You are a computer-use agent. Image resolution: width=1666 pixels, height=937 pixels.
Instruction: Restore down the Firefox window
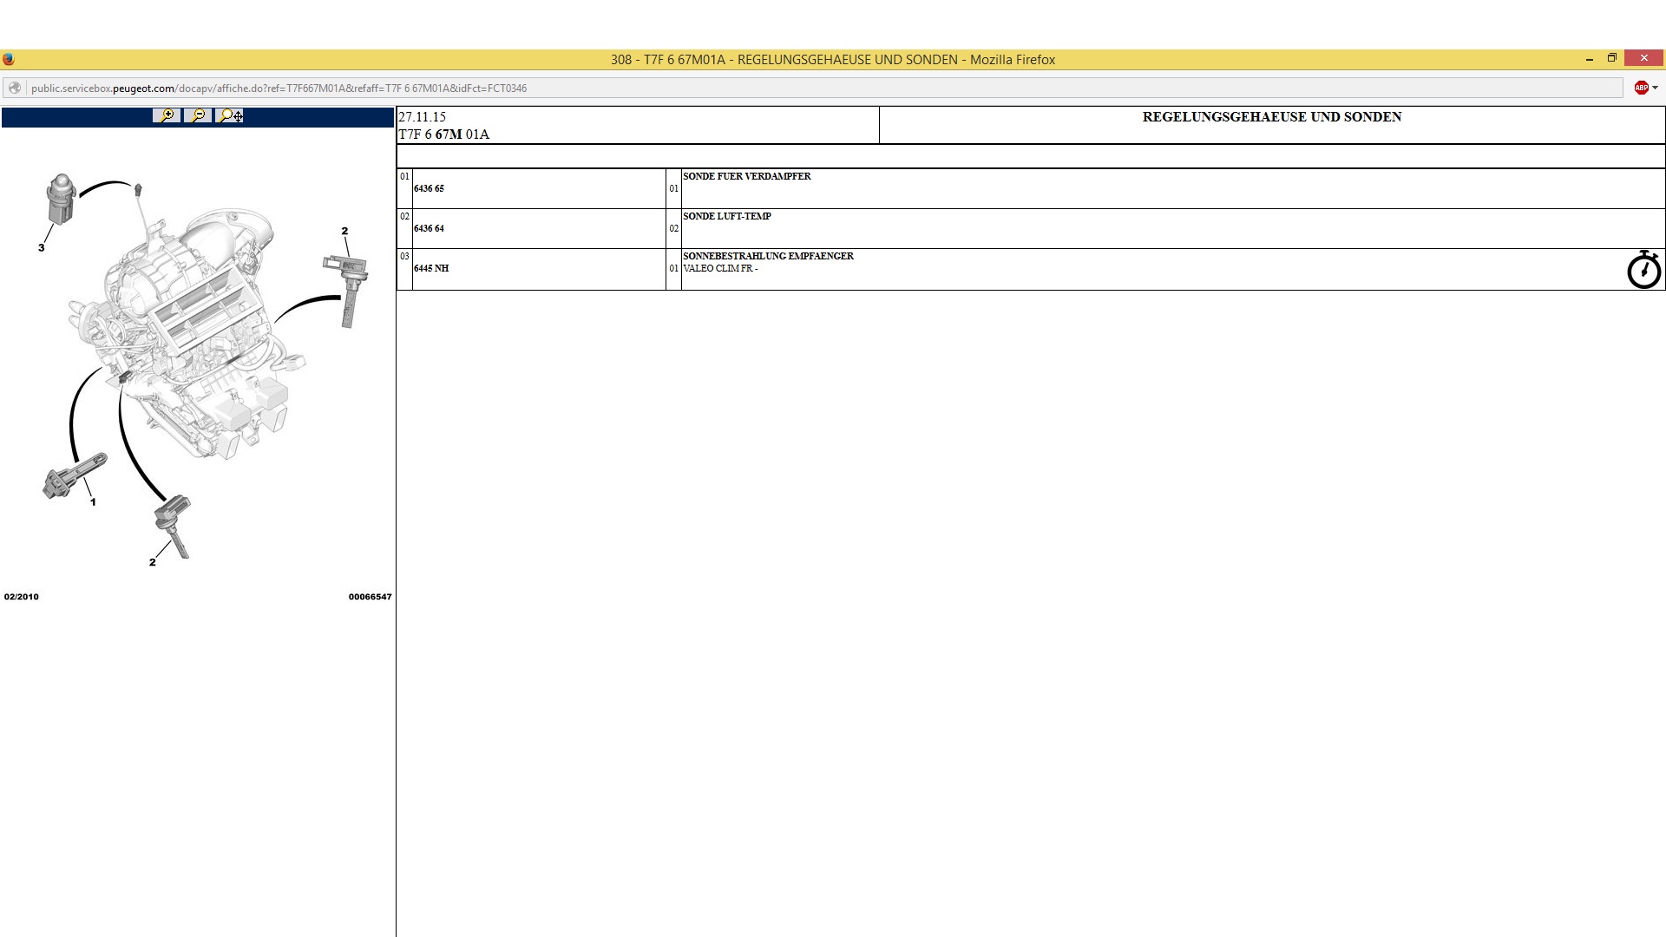pos(1611,58)
